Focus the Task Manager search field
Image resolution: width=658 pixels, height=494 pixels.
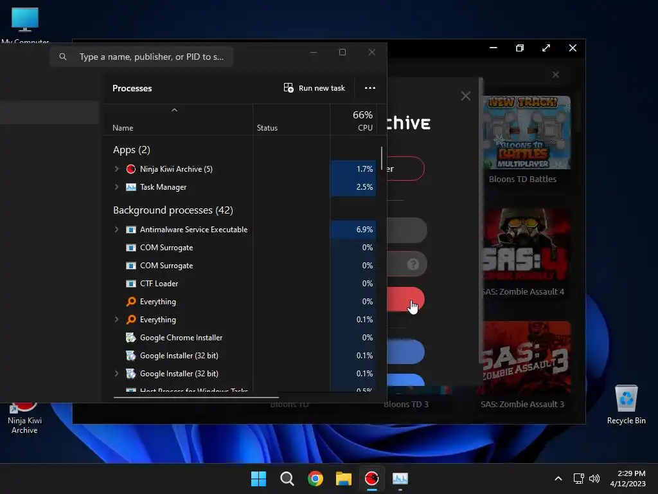point(141,57)
